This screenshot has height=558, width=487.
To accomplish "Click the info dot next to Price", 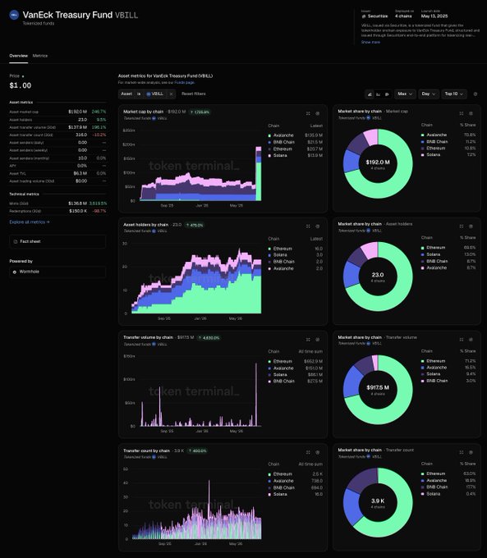I will tap(23, 76).
